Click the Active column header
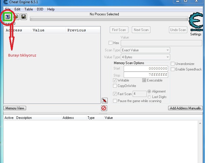 (9, 118)
